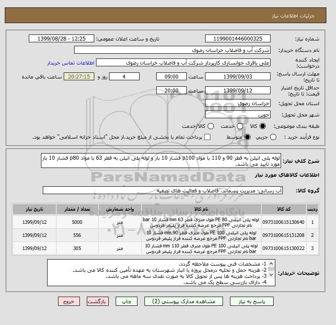
Task: Click scroll down arrow in buyer notes
Action: [x=271, y=275]
